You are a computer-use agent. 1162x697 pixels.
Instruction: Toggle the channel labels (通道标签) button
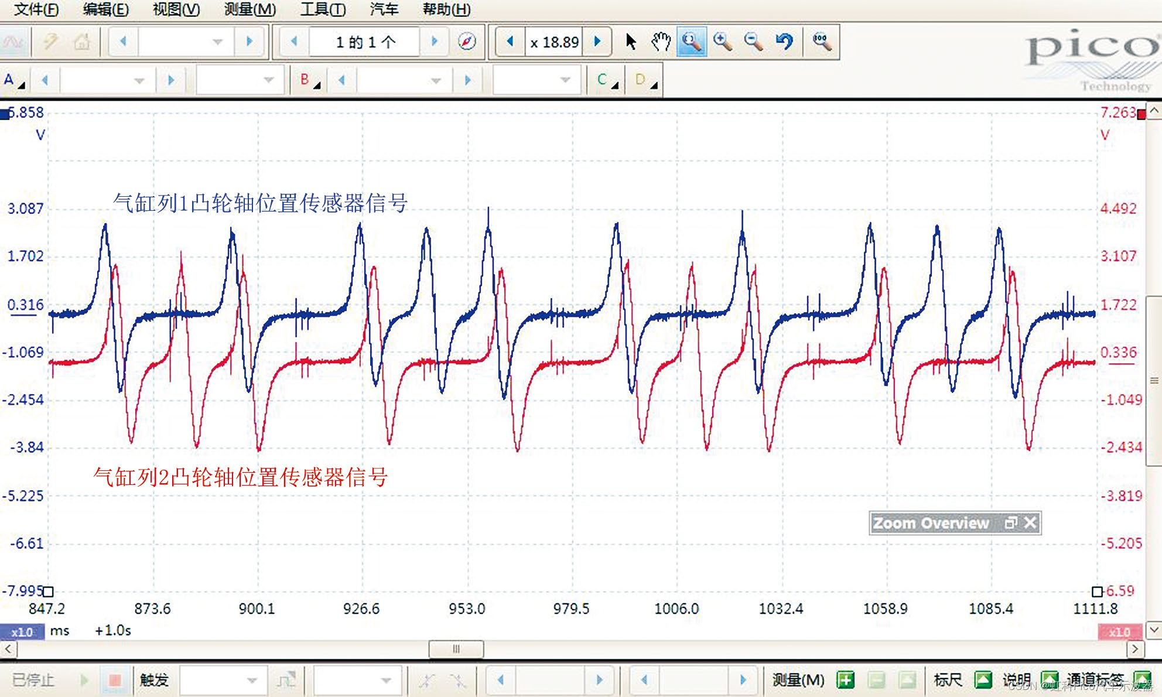pos(1142,680)
